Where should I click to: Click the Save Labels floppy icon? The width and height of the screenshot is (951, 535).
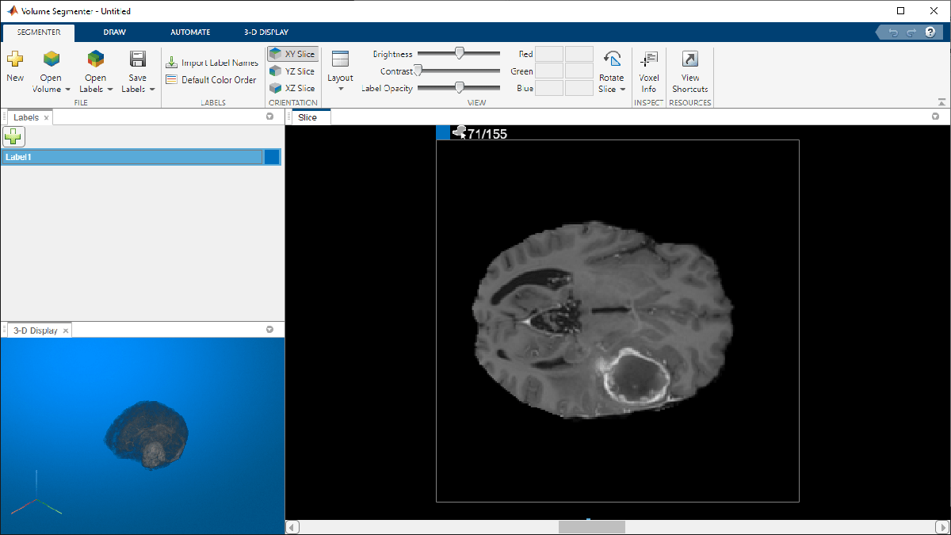pyautogui.click(x=138, y=59)
